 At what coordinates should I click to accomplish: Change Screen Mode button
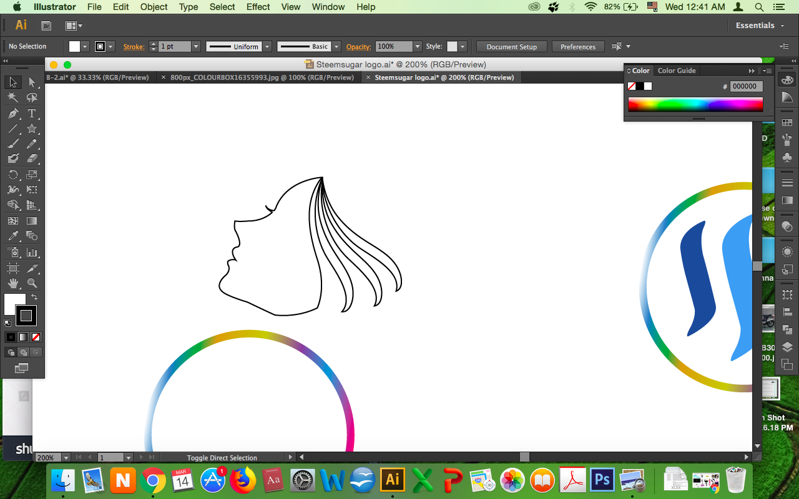click(22, 368)
